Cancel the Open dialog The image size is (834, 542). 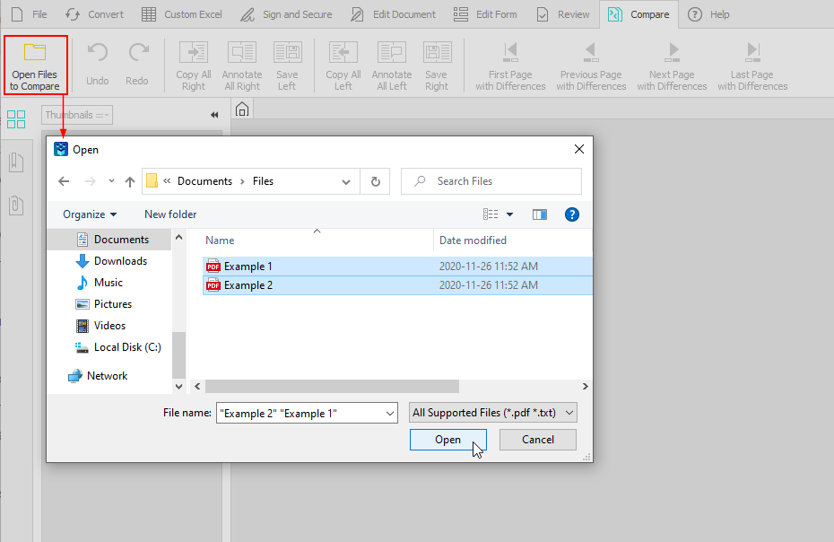pos(537,440)
